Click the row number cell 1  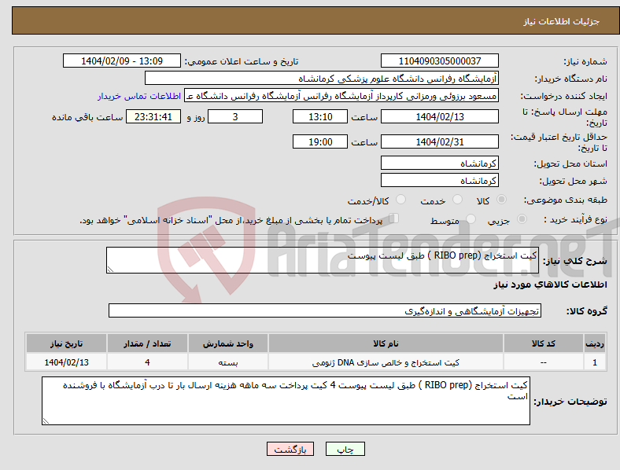[x=595, y=362]
